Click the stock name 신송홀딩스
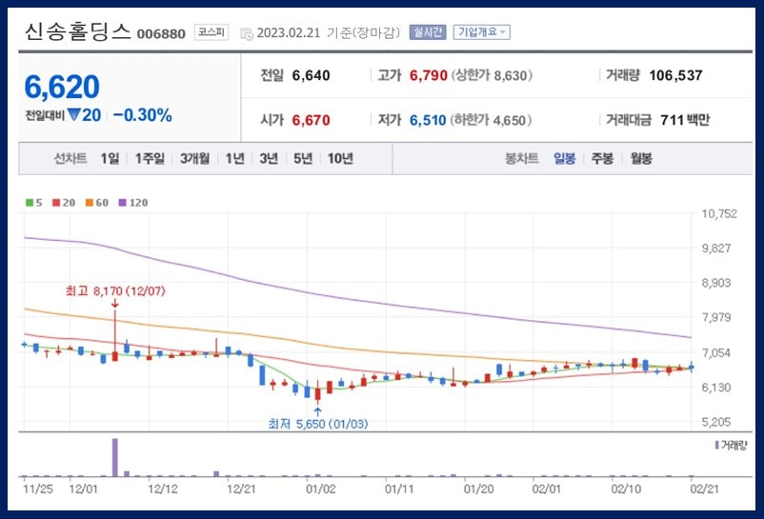 (77, 32)
